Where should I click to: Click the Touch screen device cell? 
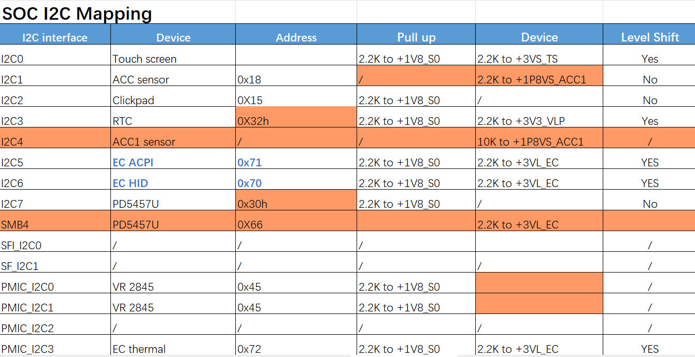coord(173,55)
